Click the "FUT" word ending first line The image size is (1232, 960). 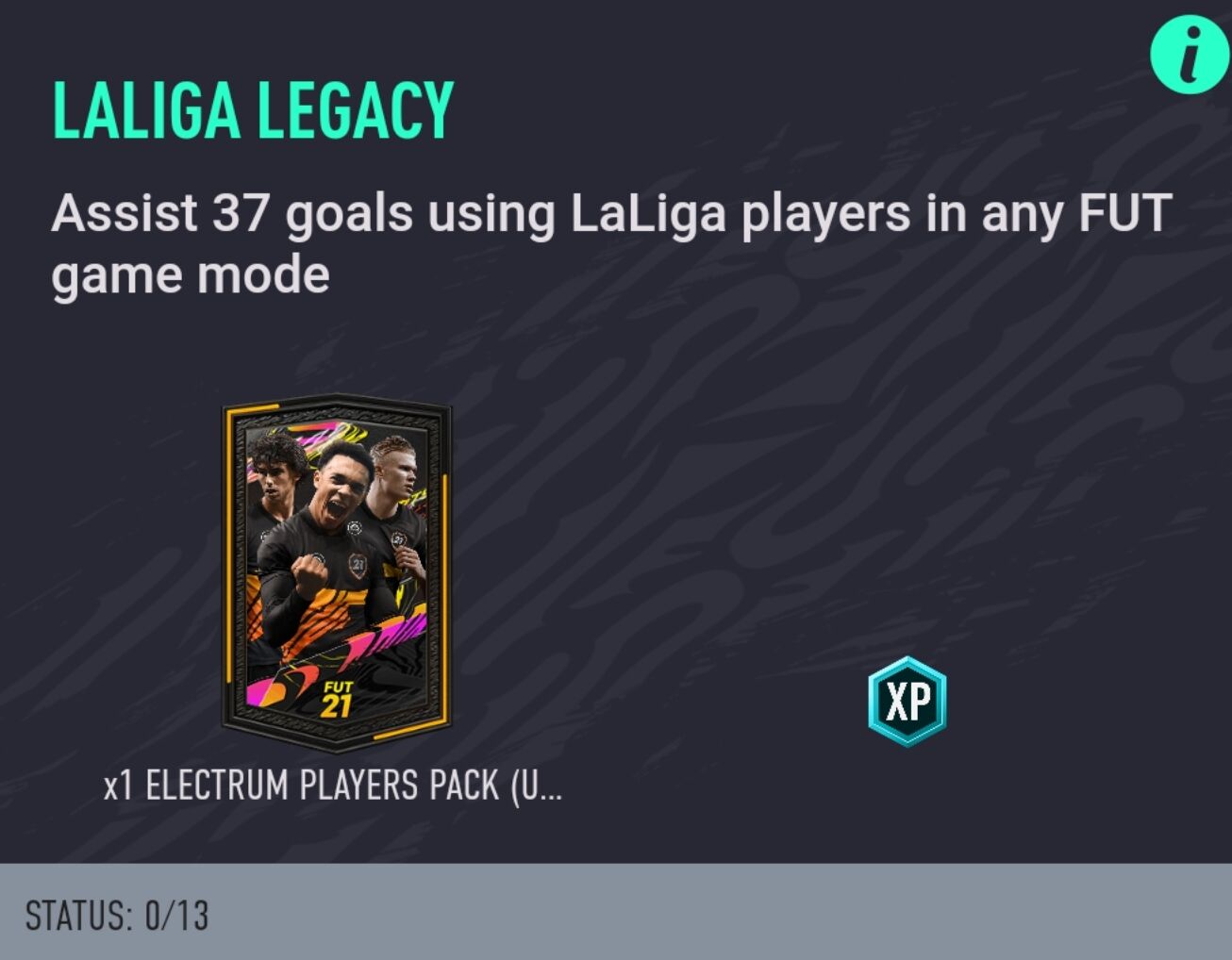(x=1124, y=213)
